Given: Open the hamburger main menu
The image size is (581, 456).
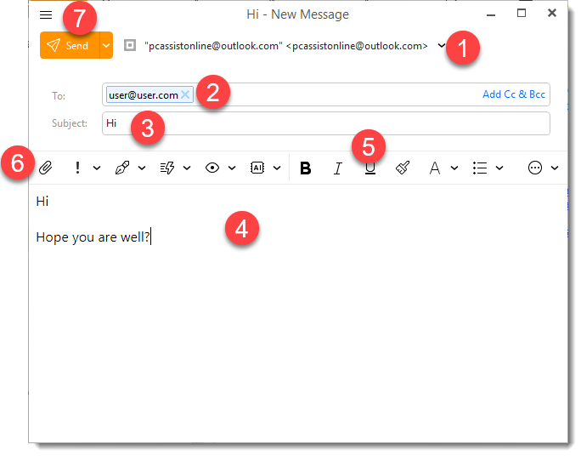Looking at the screenshot, I should [x=46, y=14].
